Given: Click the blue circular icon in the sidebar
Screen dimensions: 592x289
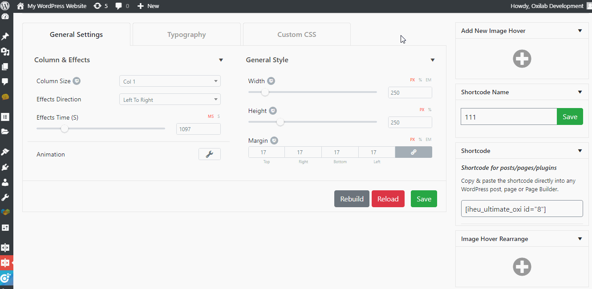Looking at the screenshot, I should 5,278.
